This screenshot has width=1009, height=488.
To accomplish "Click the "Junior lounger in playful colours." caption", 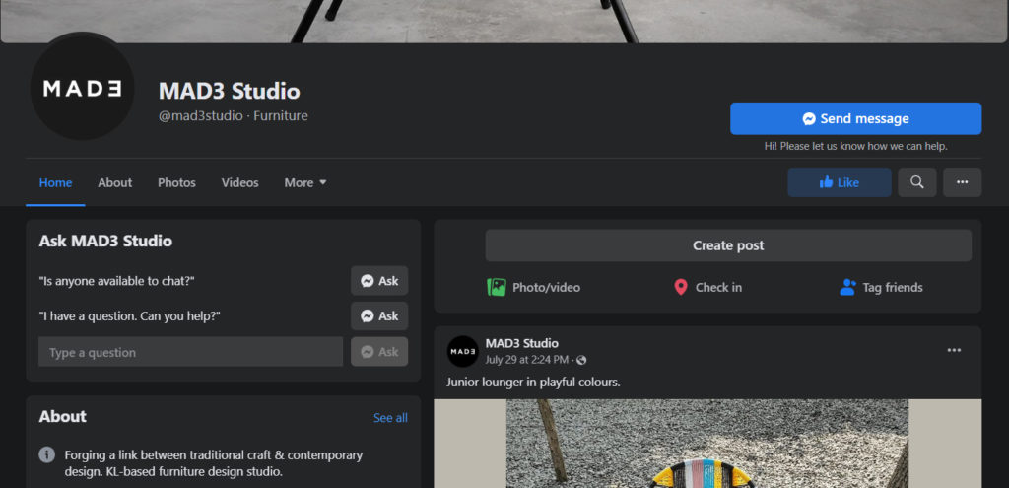I will tap(533, 383).
